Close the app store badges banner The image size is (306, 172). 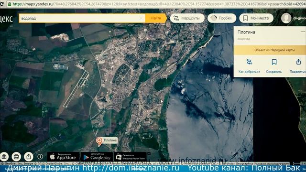coord(149,154)
